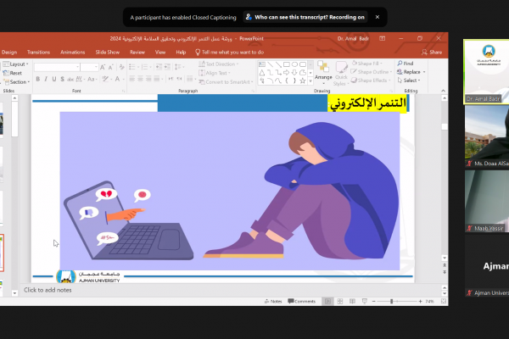Click Increase List Level icon

tap(167, 67)
